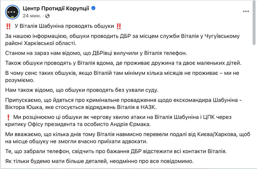Click the sentence about дружина та двоє дітей
This screenshot has width=257, height=169.
(123, 63)
